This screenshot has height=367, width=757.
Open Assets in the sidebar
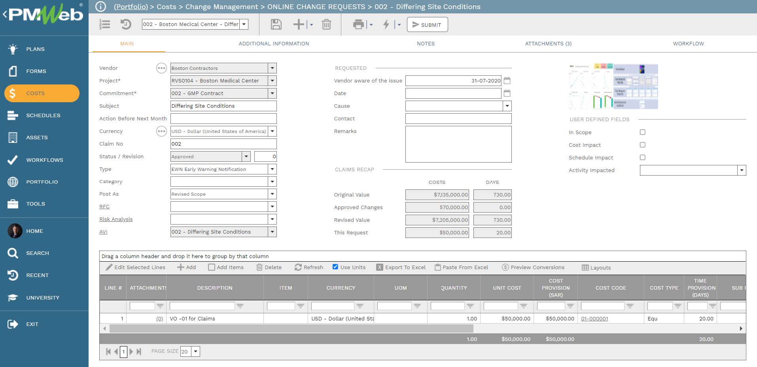pyautogui.click(x=37, y=137)
